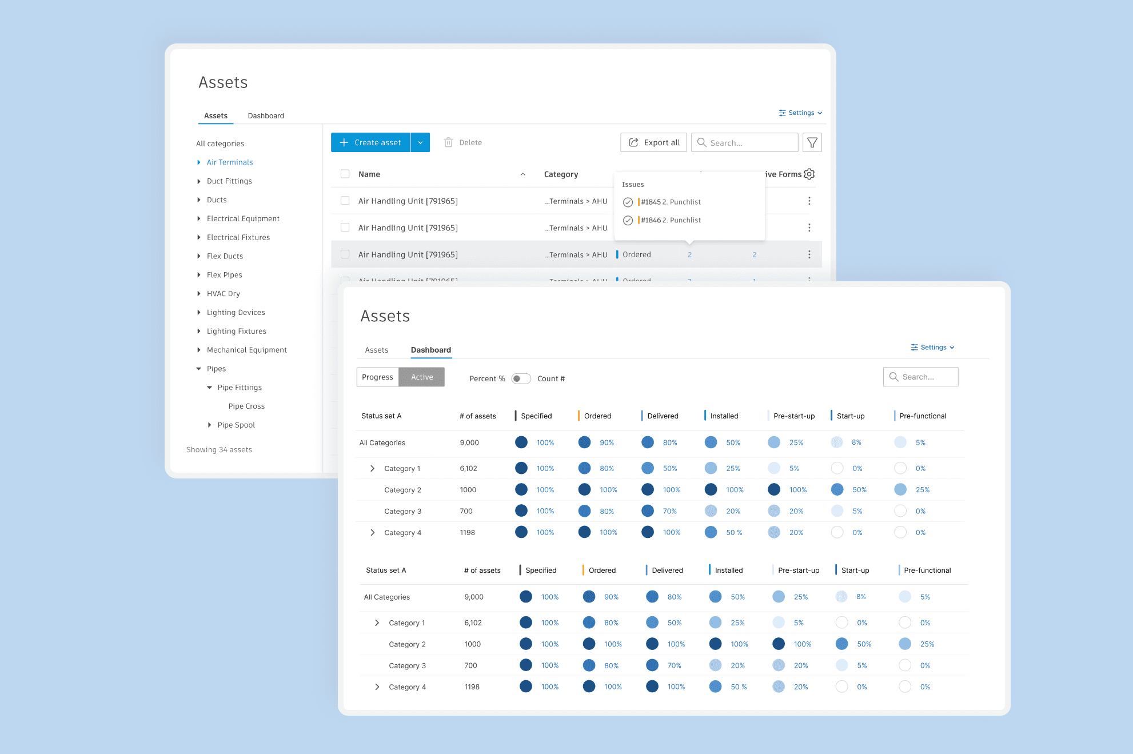The image size is (1133, 754).
Task: Open more options for second Air Handling Unit row
Action: [809, 228]
